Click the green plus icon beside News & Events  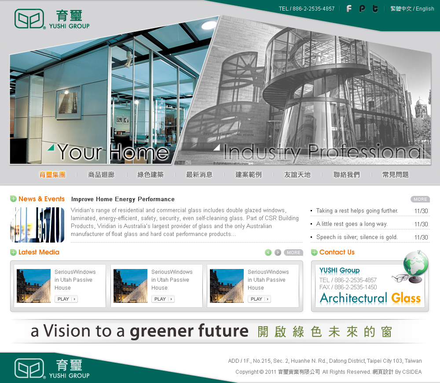coord(13,199)
